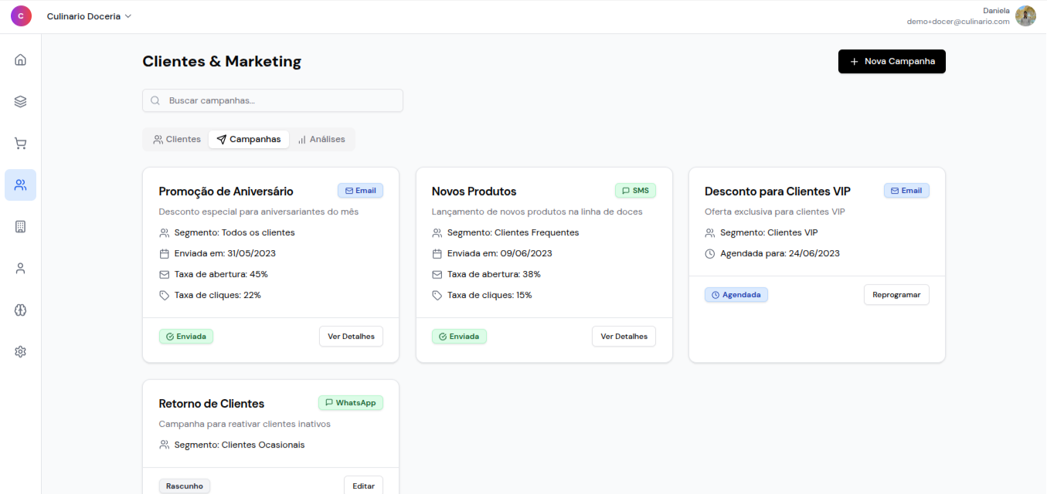Open the single user sidebar icon
This screenshot has width=1047, height=494.
21,268
